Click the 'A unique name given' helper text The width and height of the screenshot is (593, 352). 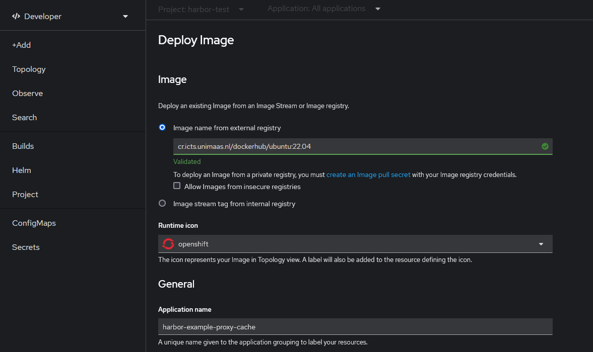263,342
